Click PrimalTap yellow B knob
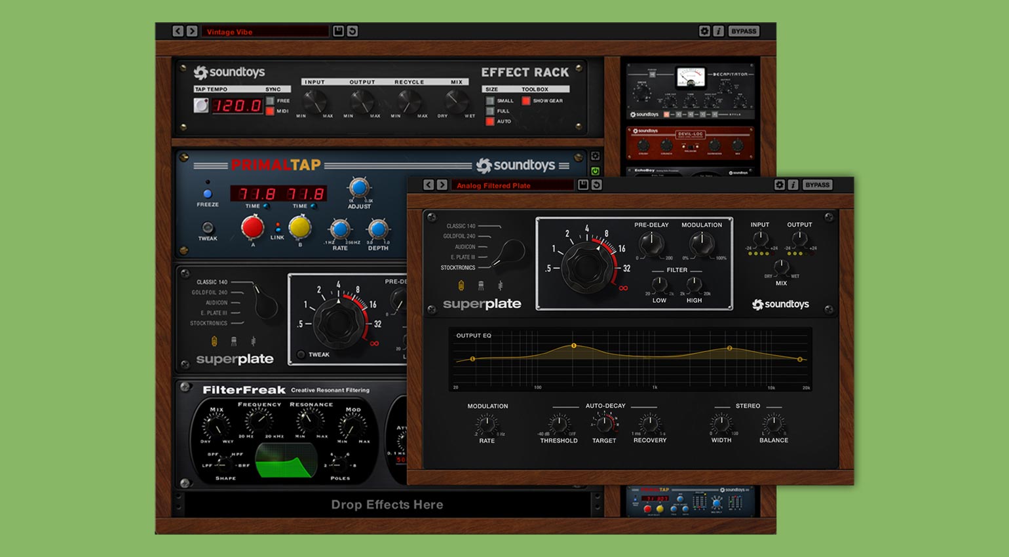This screenshot has height=557, width=1009. pos(300,227)
